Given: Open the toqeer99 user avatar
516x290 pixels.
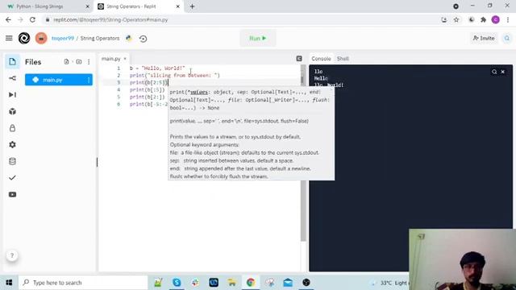Looking at the screenshot, I should [41, 38].
